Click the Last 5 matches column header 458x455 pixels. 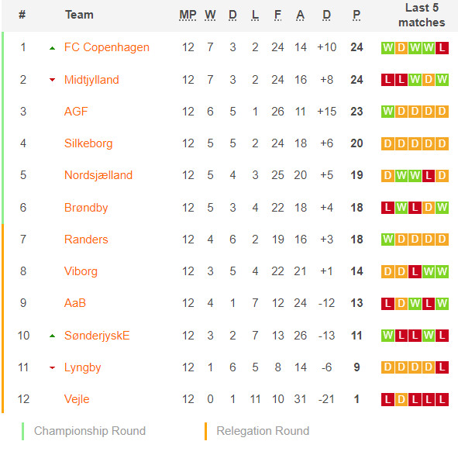[x=422, y=15]
